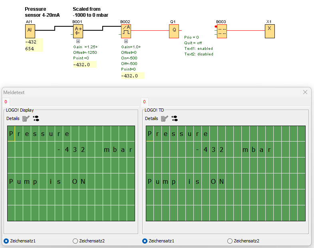This screenshot has width=314, height=248.
Task: Click the edit icon in LOGO! TD
Action: click(165, 118)
